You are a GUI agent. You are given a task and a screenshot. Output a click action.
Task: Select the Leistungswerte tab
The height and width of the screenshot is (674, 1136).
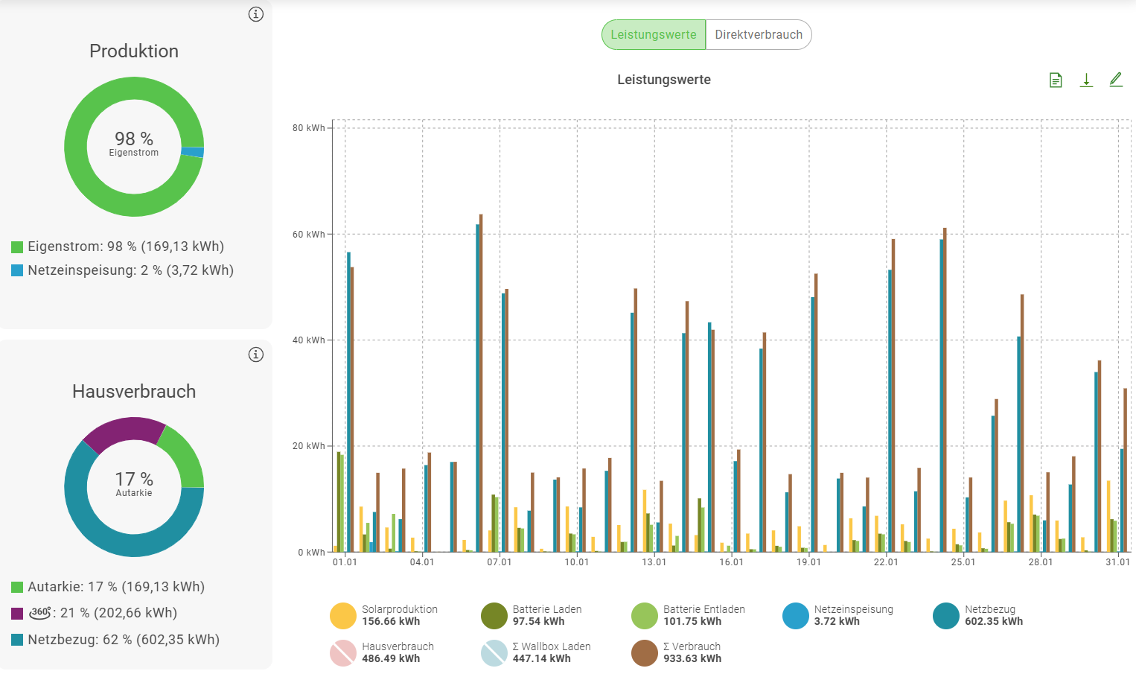coord(654,35)
